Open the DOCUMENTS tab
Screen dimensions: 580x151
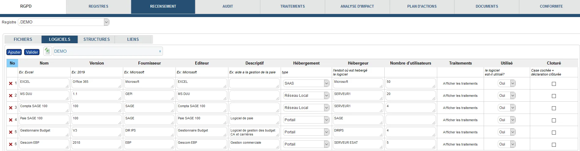pos(487,6)
